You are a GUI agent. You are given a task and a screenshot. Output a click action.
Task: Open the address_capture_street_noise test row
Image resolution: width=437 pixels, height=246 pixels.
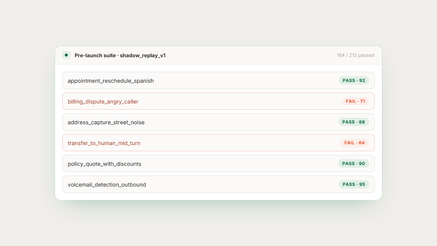pyautogui.click(x=219, y=122)
